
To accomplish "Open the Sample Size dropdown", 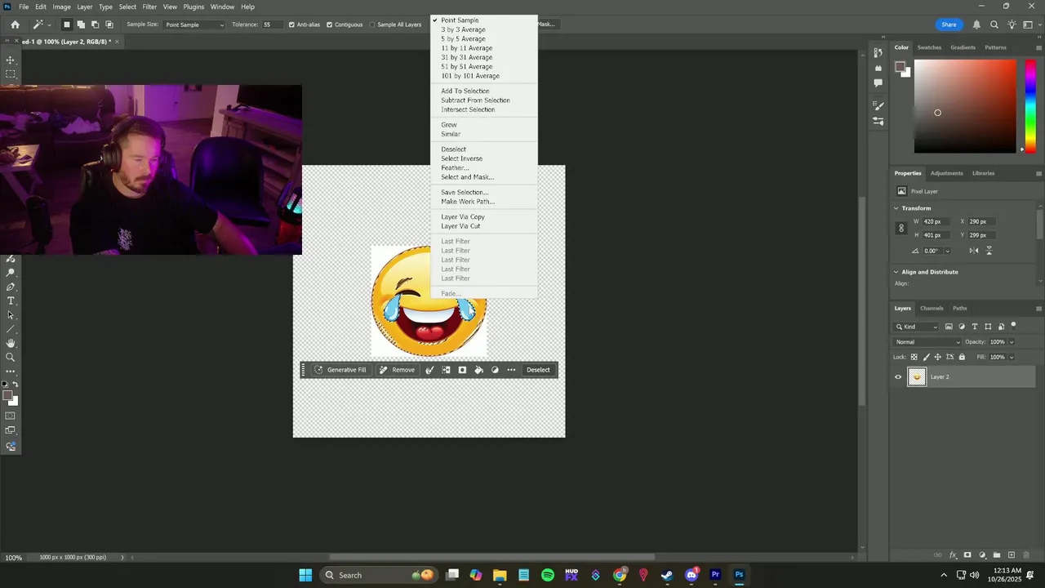I will coord(193,24).
